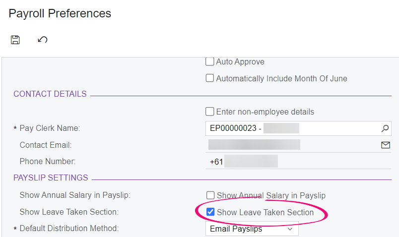Open the Pay Clerk Name lookup magnifier
Screen dimensions: 399x237
coord(385,128)
